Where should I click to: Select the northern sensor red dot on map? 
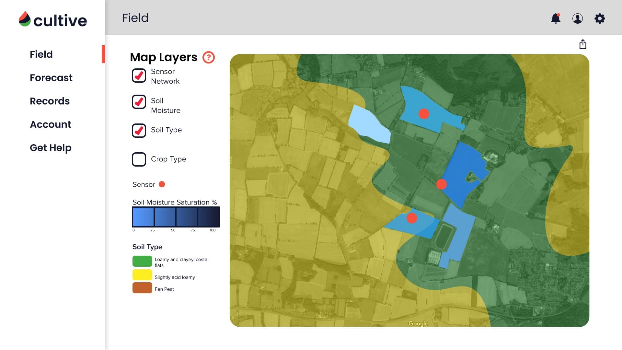click(x=424, y=114)
